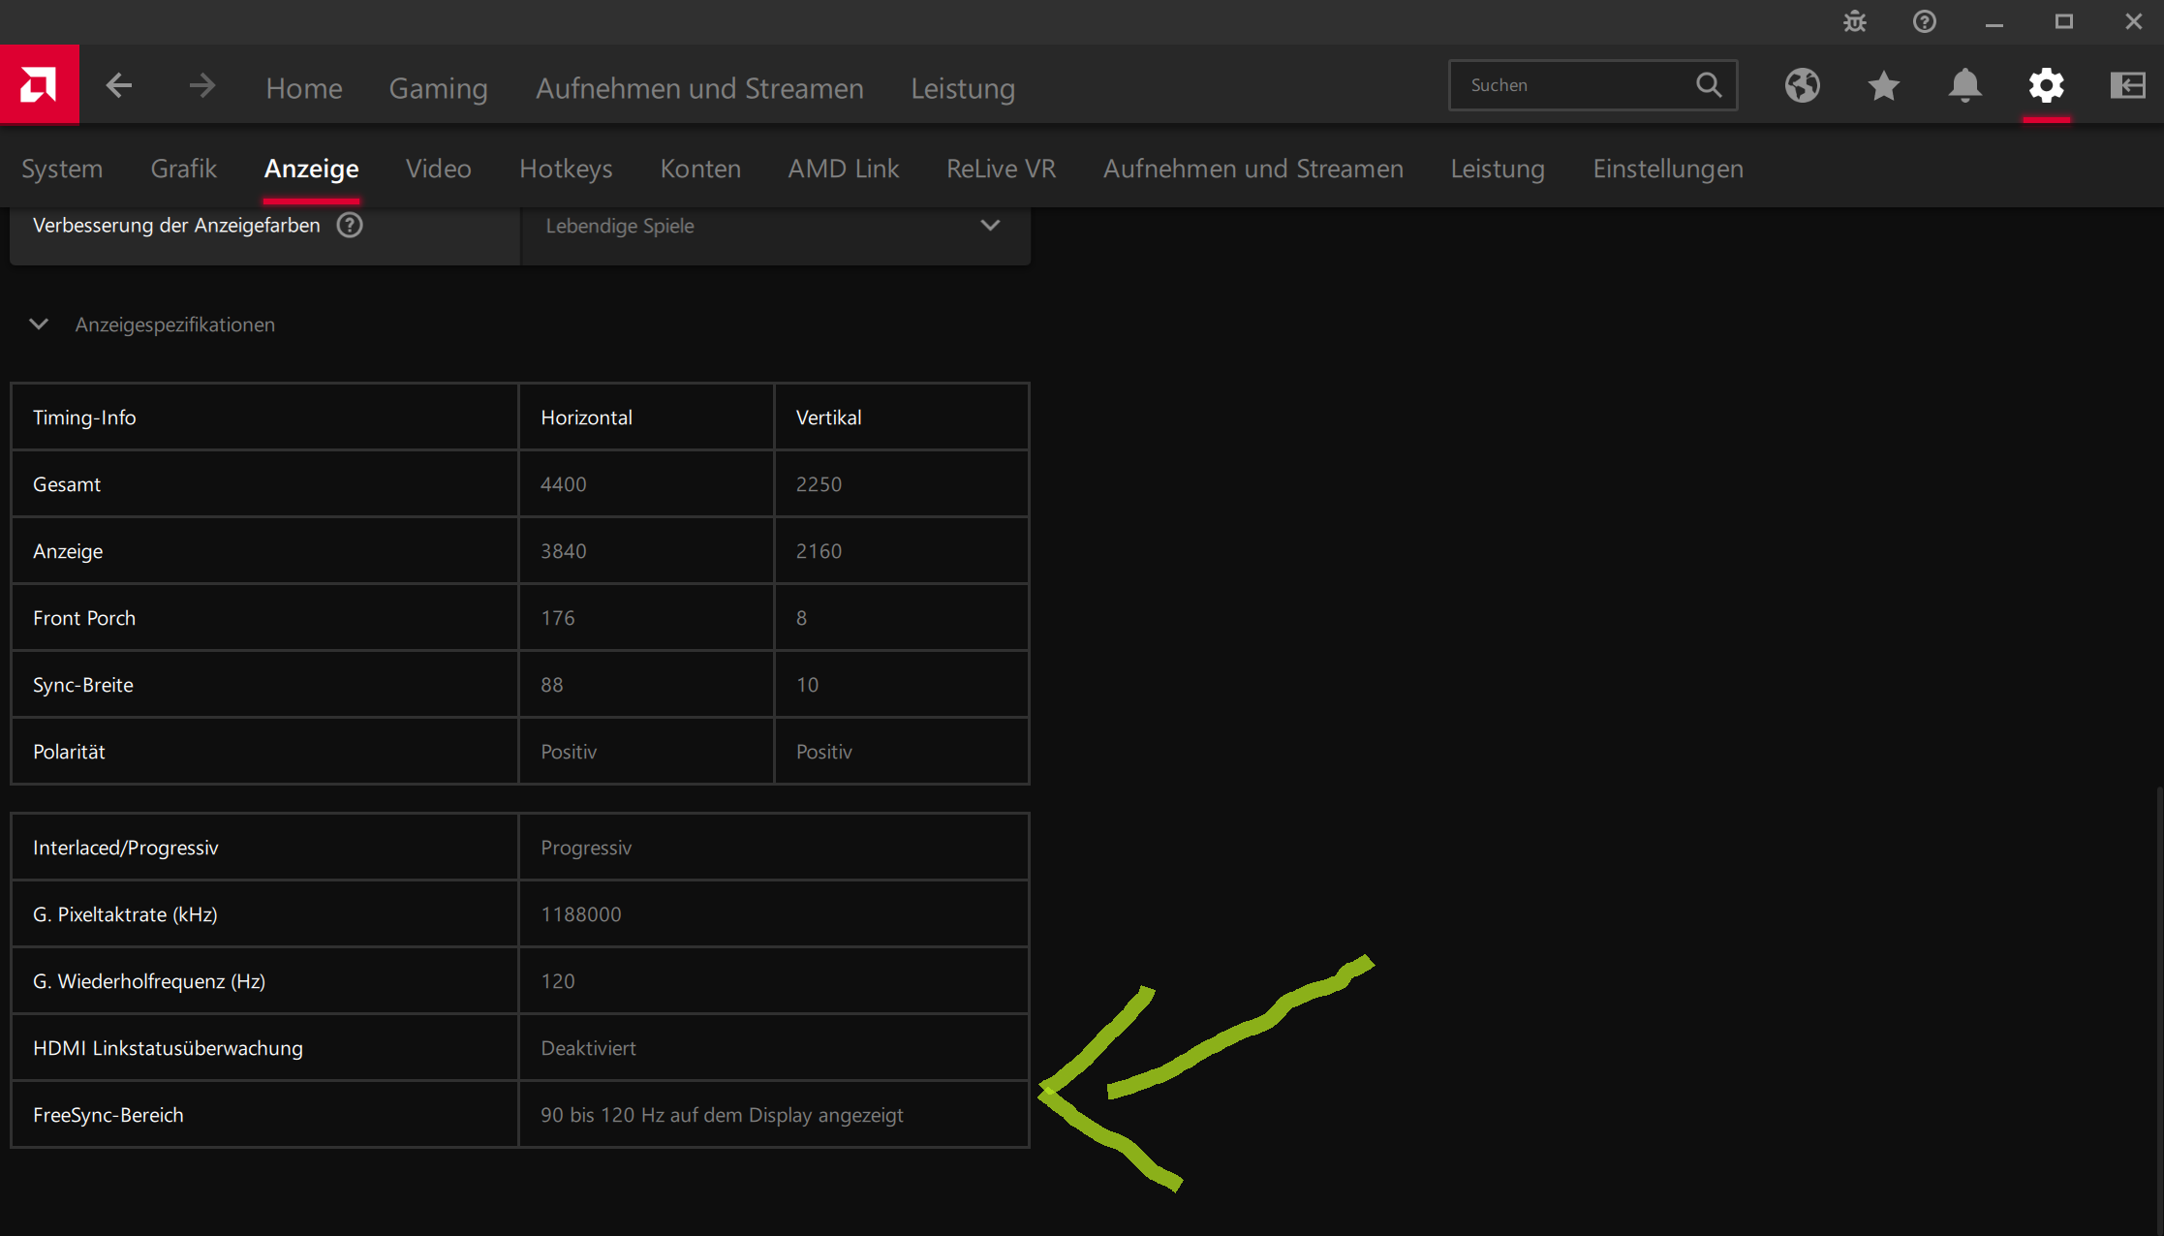Go forward with the right arrow
Image resolution: width=2164 pixels, height=1236 pixels.
pos(201,86)
